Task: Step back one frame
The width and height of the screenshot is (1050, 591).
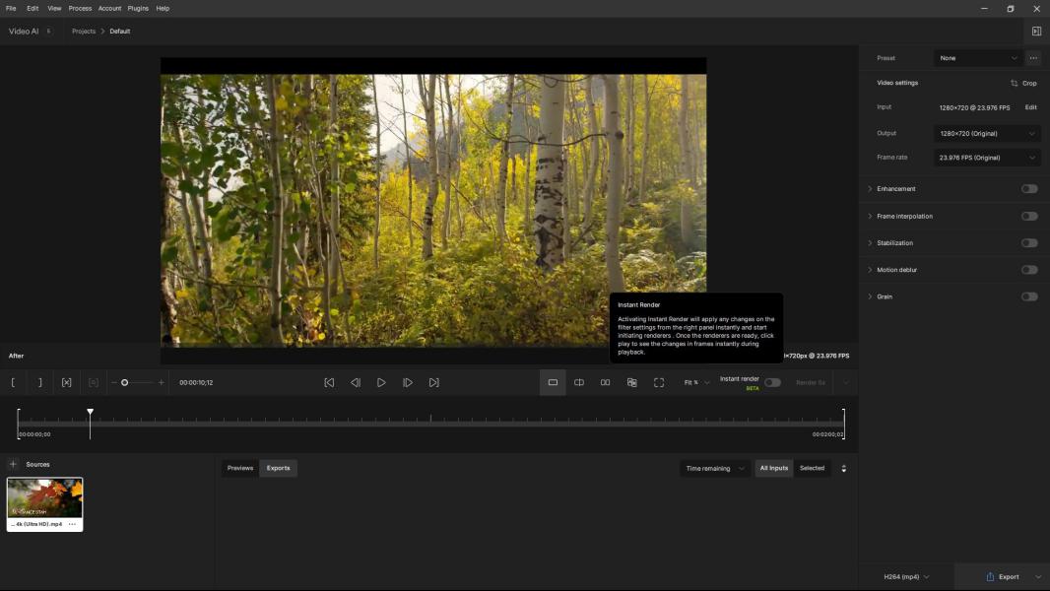Action: pos(356,383)
